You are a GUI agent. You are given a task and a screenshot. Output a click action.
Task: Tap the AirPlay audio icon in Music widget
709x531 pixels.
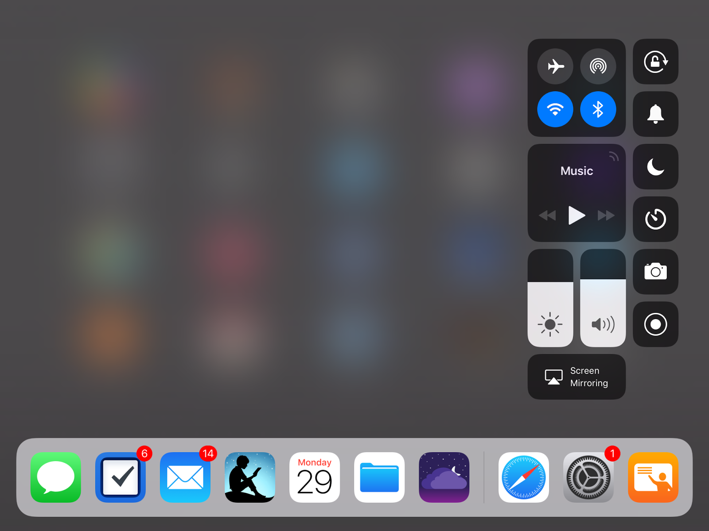pyautogui.click(x=614, y=156)
